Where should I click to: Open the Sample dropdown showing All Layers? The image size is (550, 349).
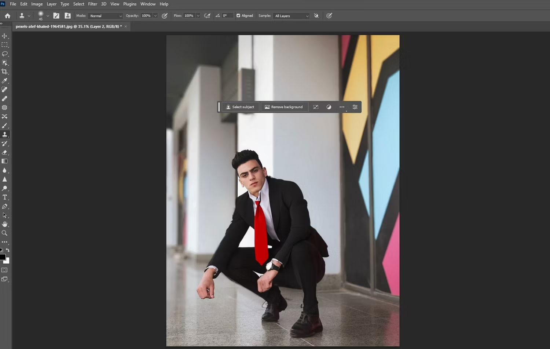tap(291, 16)
